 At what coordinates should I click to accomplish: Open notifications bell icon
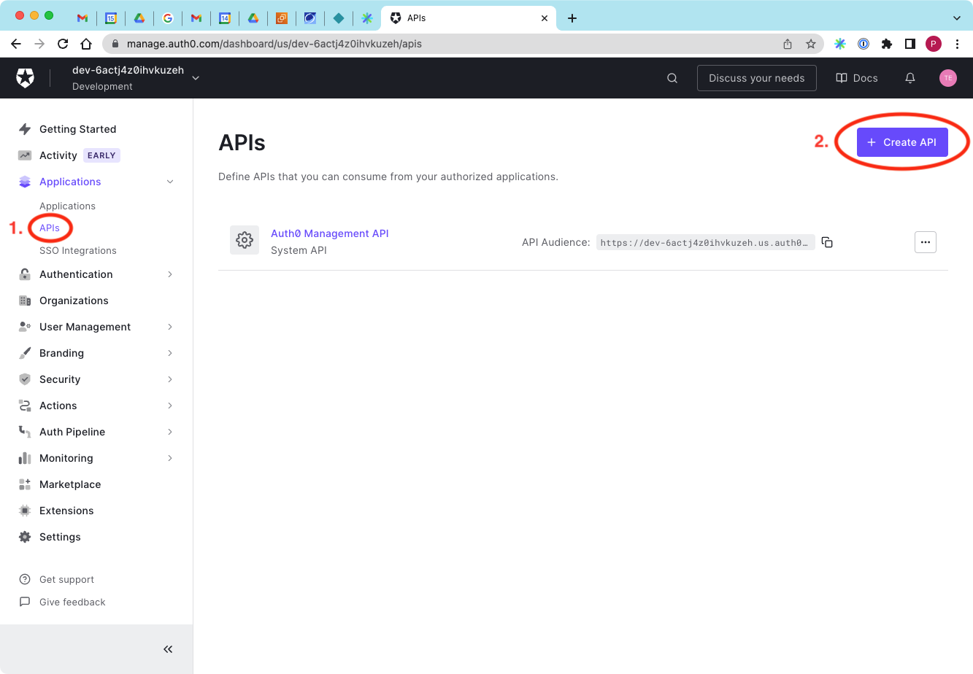click(910, 78)
